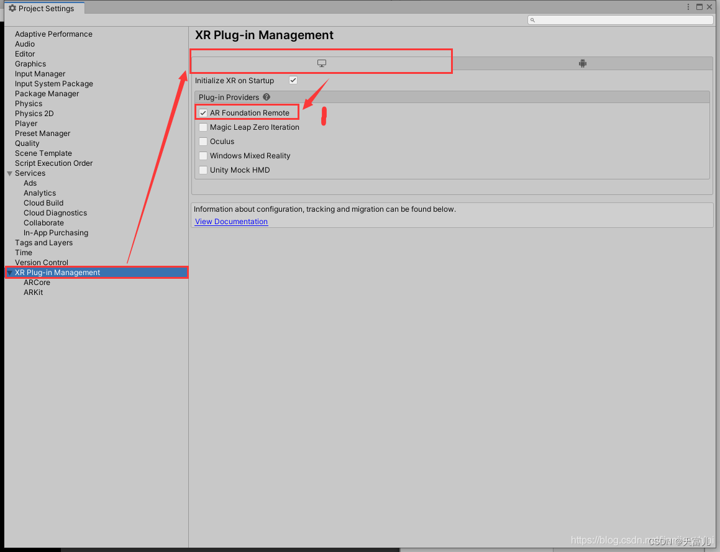Disable AR Foundation Remote provider

coord(203,112)
